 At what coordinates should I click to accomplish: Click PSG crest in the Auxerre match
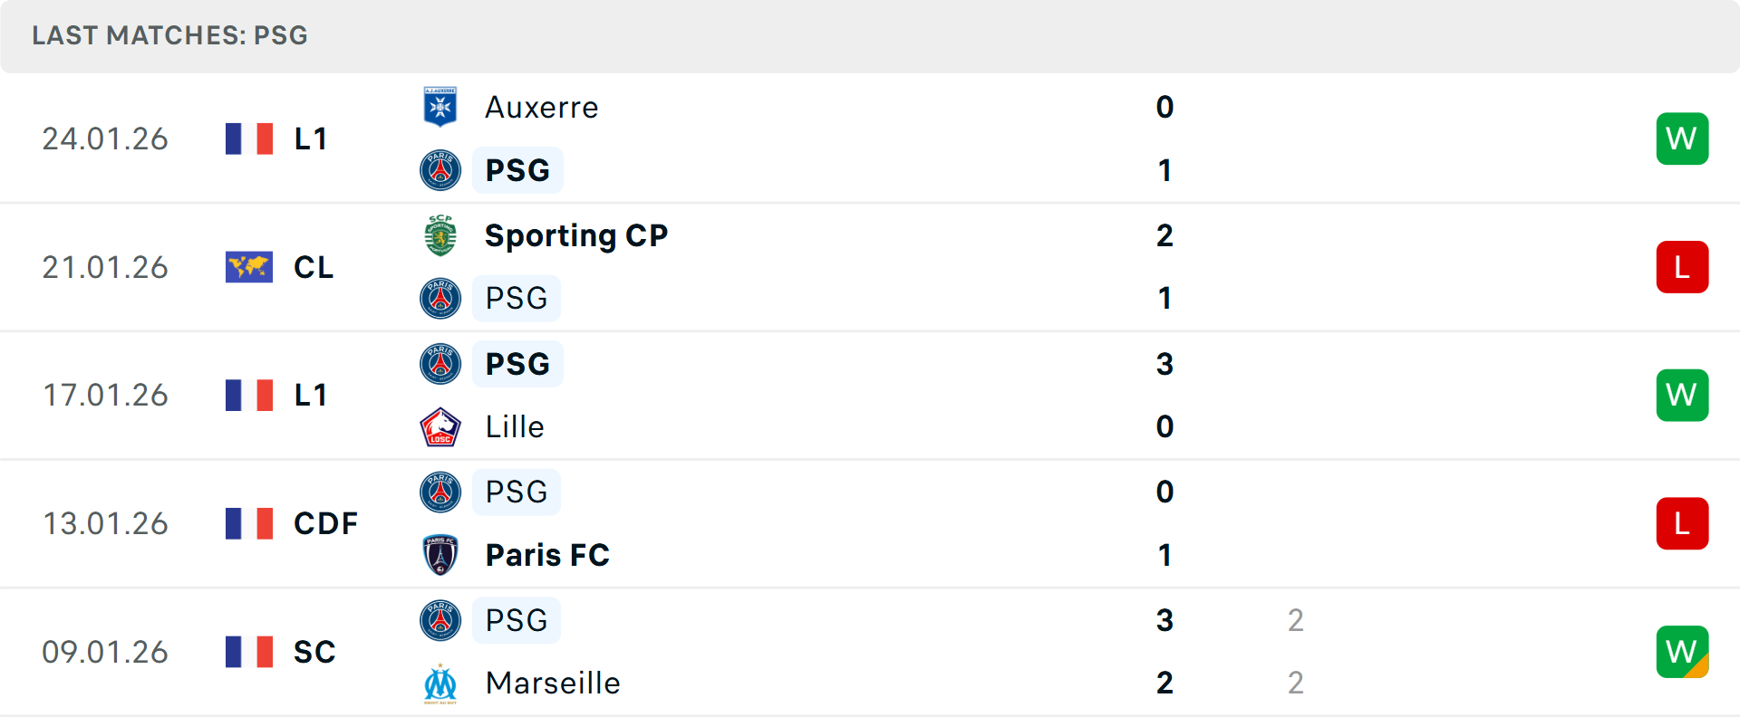click(440, 170)
